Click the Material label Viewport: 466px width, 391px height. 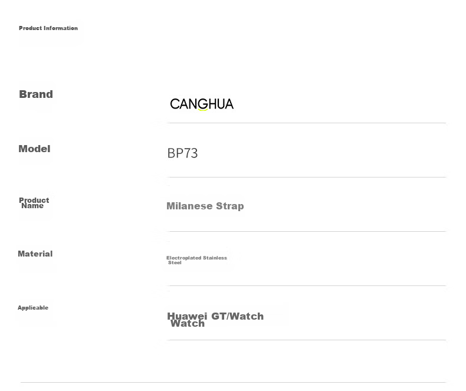pyautogui.click(x=35, y=254)
